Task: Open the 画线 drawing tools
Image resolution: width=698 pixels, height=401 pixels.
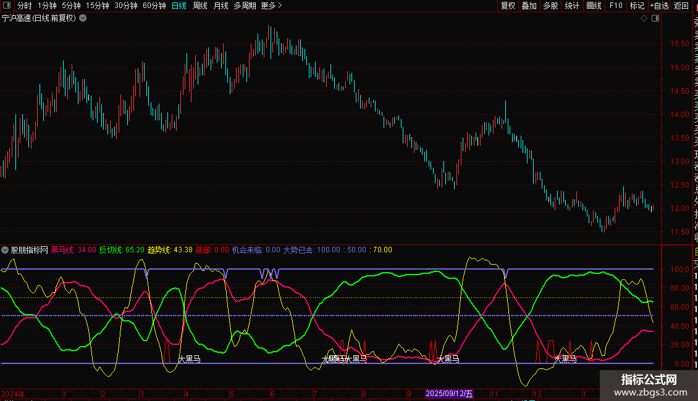Action: (x=594, y=6)
